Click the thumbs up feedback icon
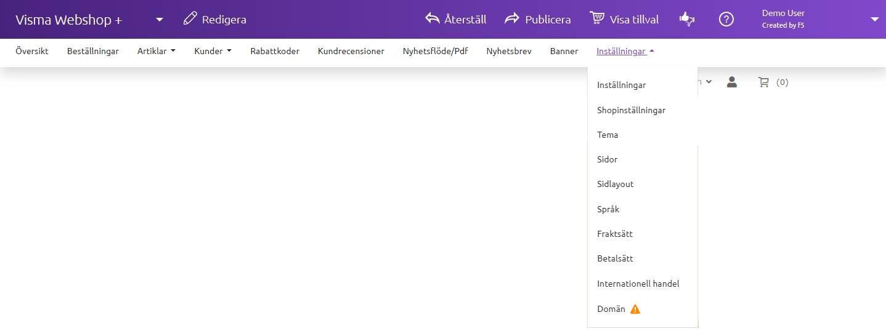 pyautogui.click(x=686, y=19)
